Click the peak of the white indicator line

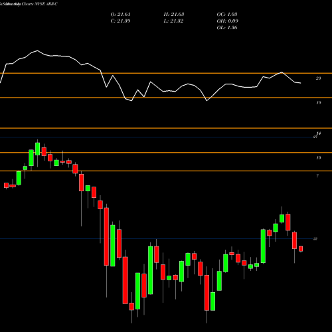click(37, 50)
